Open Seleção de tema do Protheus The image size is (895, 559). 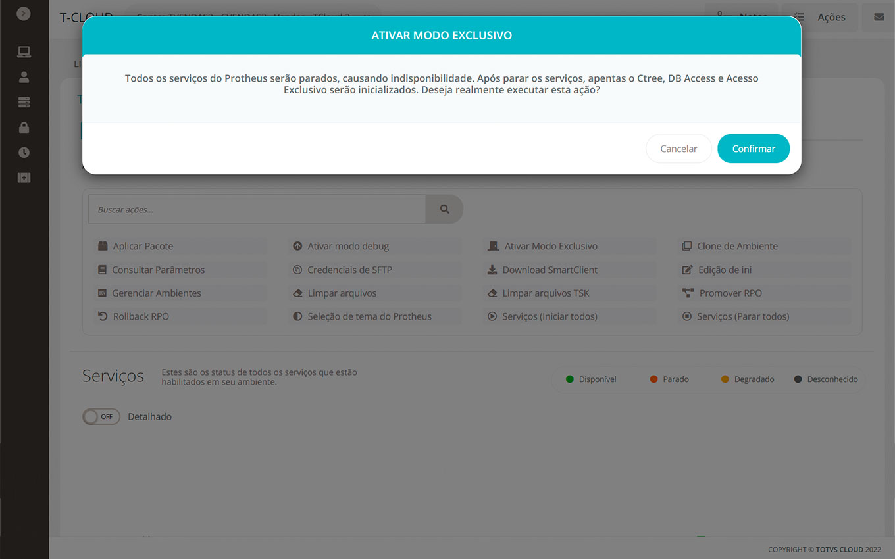375,316
